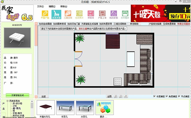Click the green 方案智能生成 button
This screenshot has height=118, width=191.
point(18,95)
